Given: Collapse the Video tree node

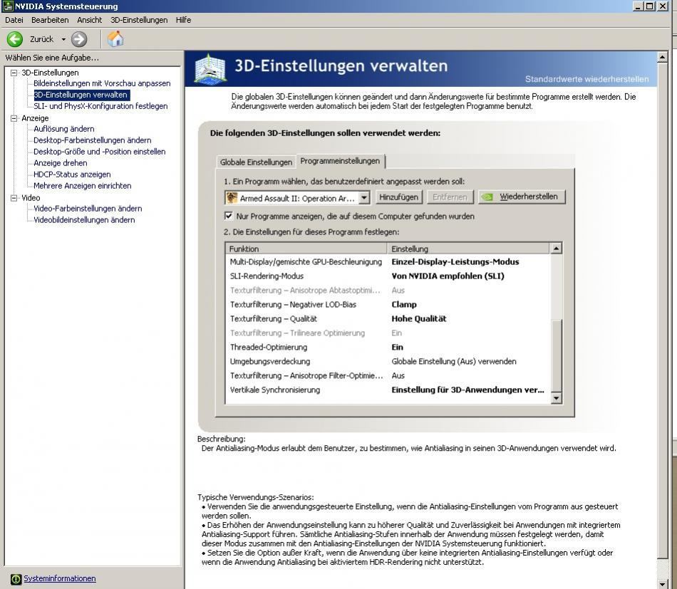Looking at the screenshot, I should [14, 197].
